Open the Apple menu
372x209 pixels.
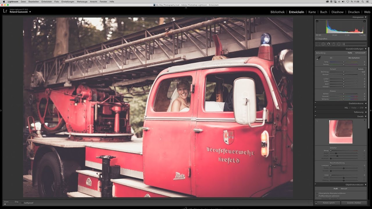pyautogui.click(x=4, y=2)
